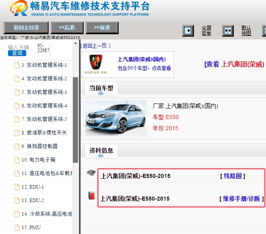Select the 默认视图 label
Viewport: 266px width, 234px height.
click(246, 31)
